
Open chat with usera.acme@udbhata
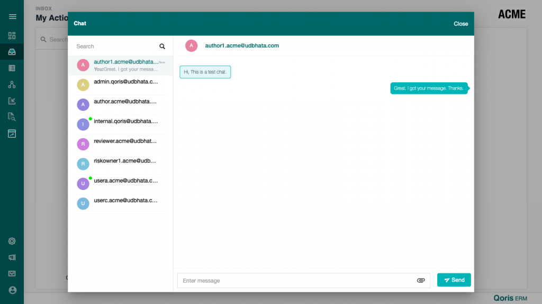121,184
